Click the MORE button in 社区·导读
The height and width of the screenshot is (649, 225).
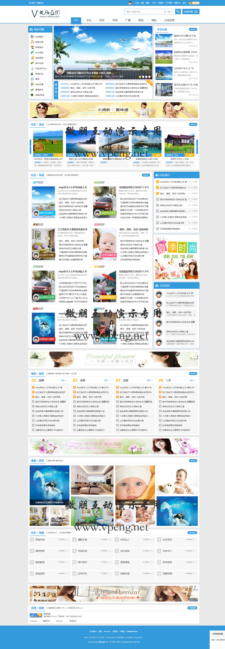(146, 175)
